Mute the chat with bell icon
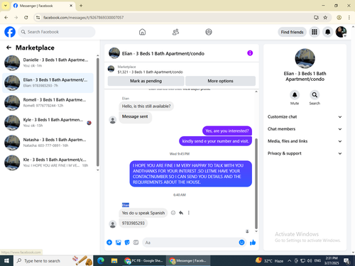This screenshot has width=355, height=266. coord(295,95)
